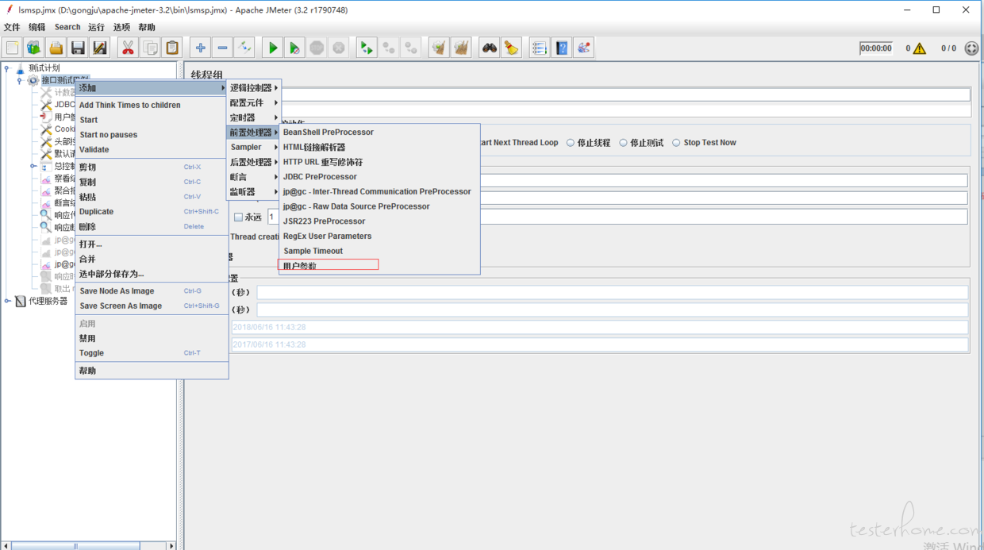Click the Reset Search brush icon
The image size is (984, 550).
(x=511, y=48)
